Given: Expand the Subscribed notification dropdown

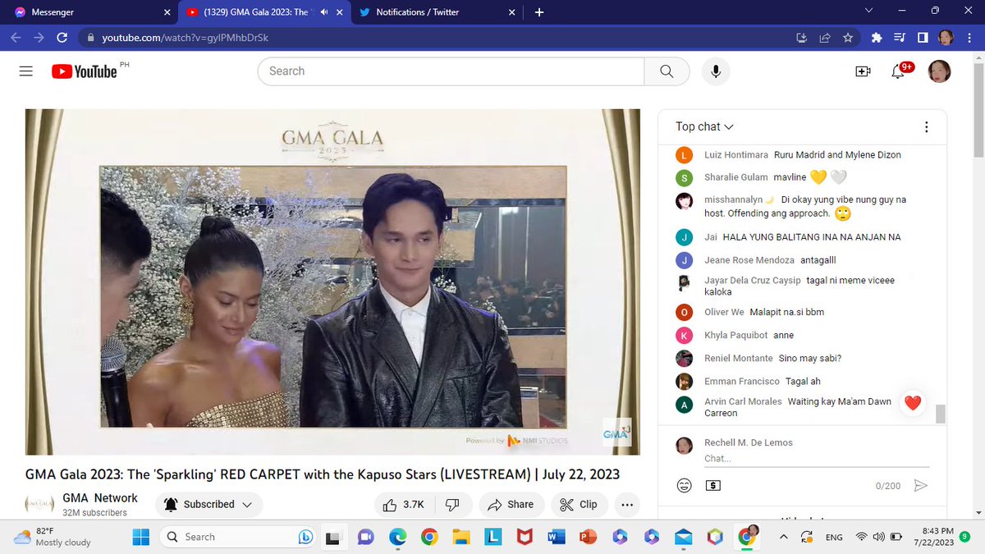Looking at the screenshot, I should tap(209, 504).
